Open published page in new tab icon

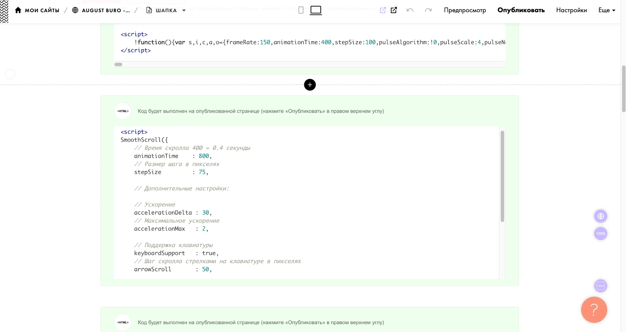394,10
